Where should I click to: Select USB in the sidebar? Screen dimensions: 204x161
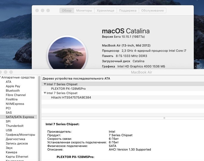[x=9, y=130]
